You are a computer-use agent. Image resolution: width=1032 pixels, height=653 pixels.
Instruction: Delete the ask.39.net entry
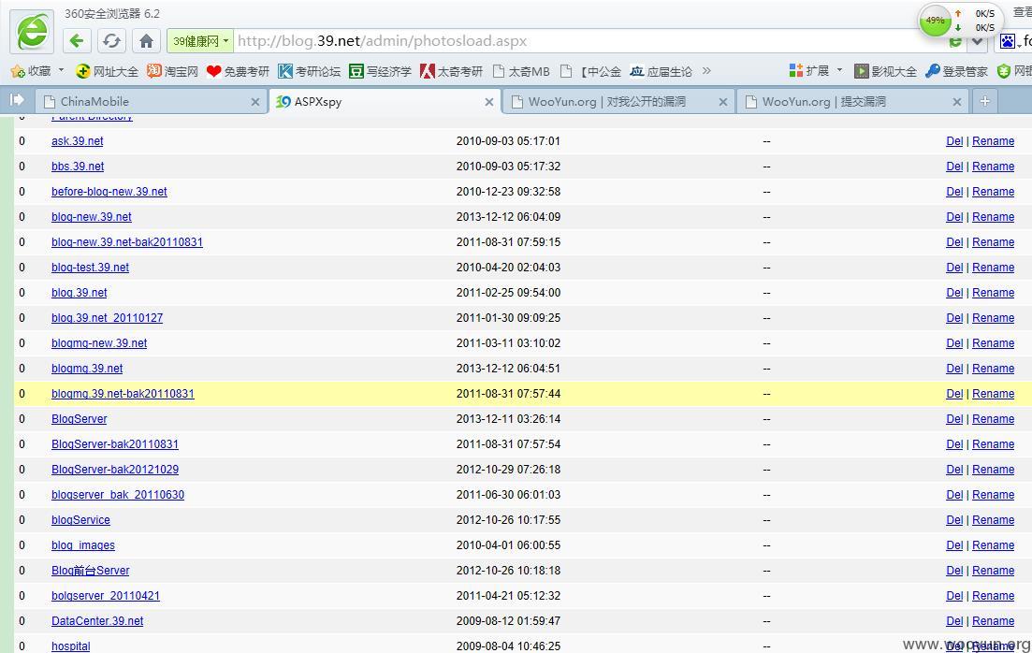(x=954, y=141)
